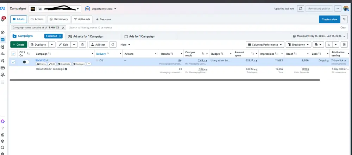Open the user profile avatar
Screen dimensions: 352x155
coord(346,8)
